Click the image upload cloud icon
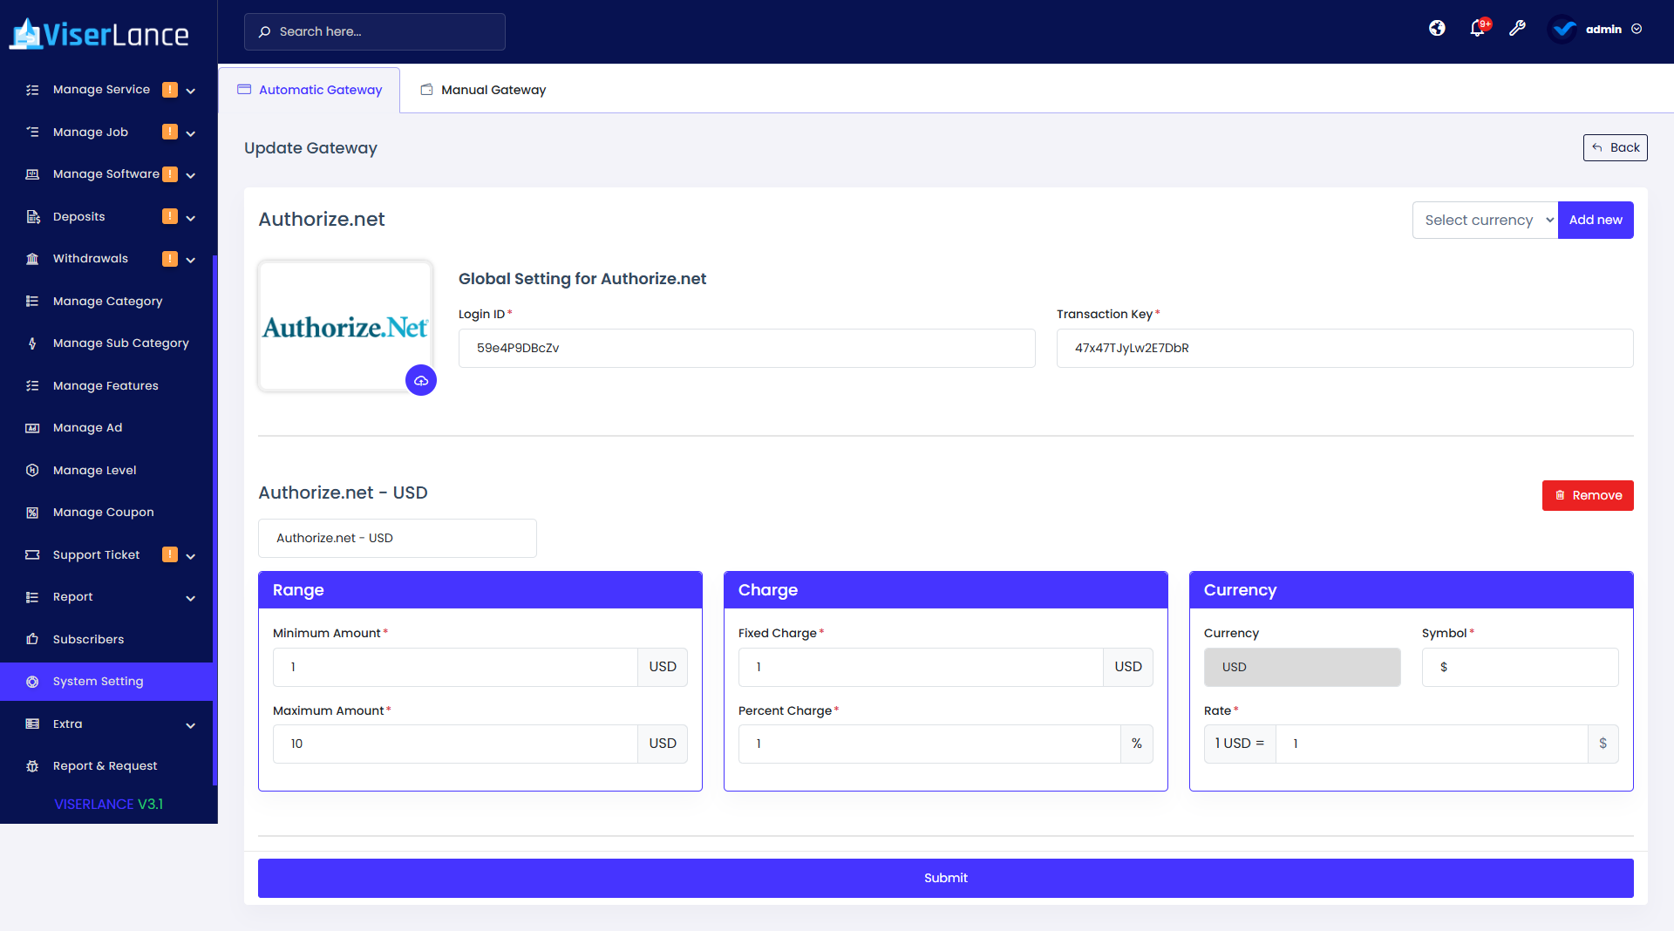1674x931 pixels. point(421,380)
